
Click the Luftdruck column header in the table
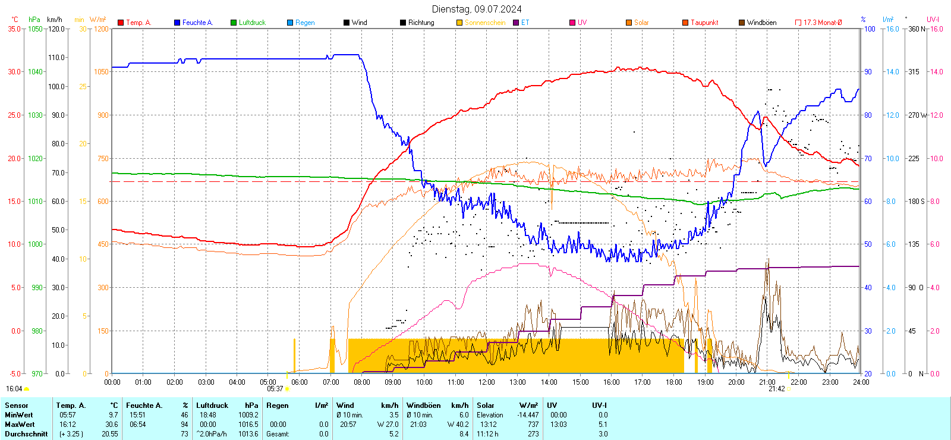[x=212, y=406]
